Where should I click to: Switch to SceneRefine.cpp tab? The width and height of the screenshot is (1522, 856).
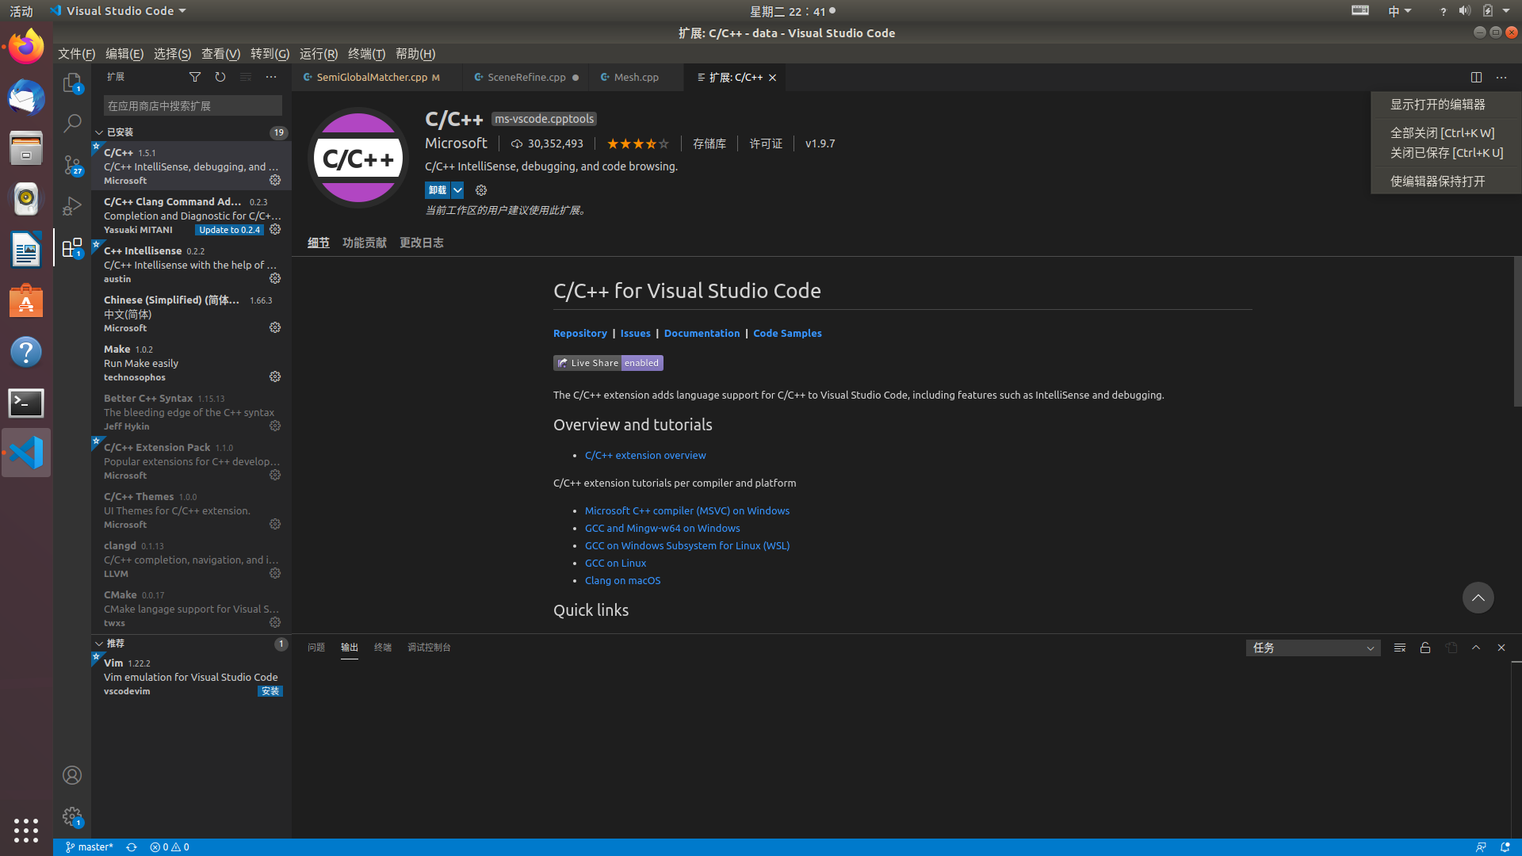pyautogui.click(x=526, y=77)
